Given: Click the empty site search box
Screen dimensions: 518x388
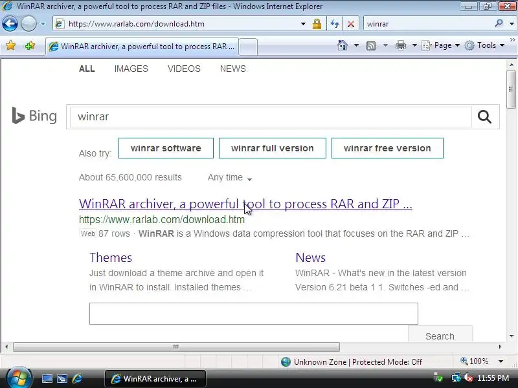Looking at the screenshot, I should 253,314.
